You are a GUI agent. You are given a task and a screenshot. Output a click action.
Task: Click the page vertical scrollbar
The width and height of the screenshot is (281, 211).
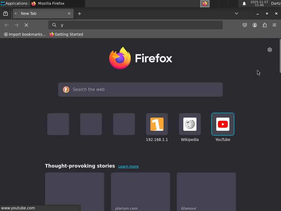coord(280,56)
